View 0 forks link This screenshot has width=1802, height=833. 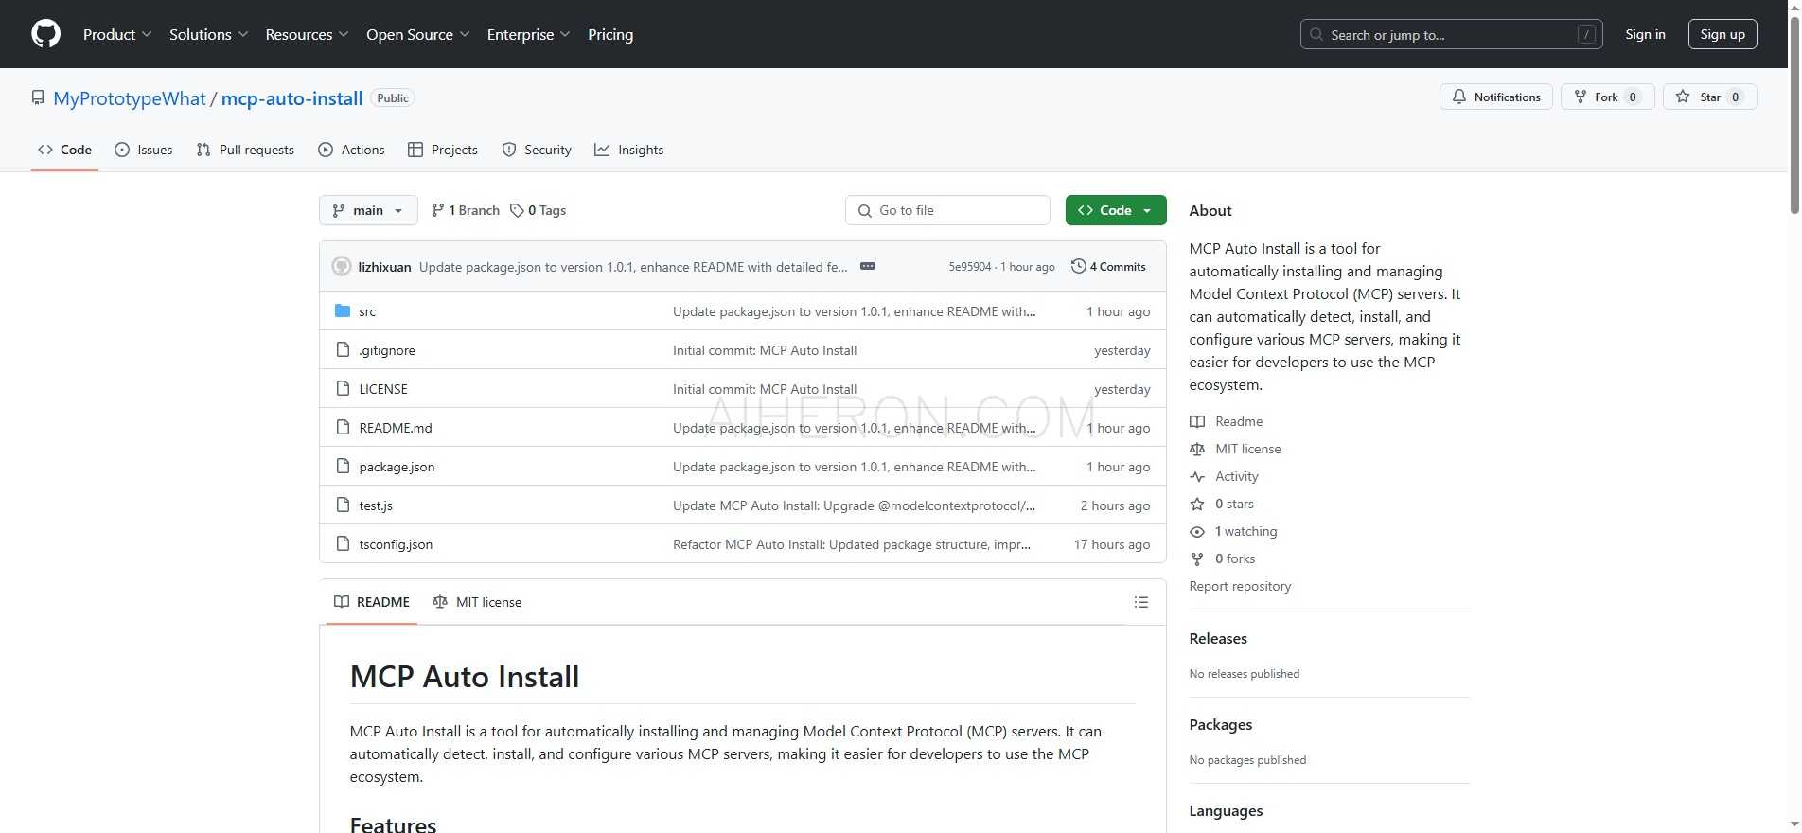point(1223,558)
